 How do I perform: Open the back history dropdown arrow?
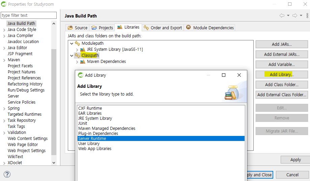tap(288, 15)
